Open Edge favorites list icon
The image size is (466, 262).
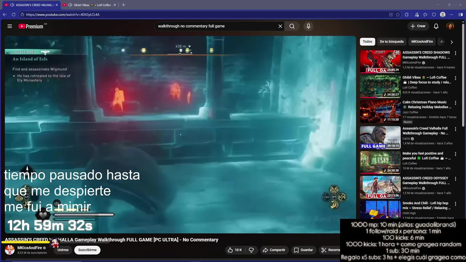(425, 15)
